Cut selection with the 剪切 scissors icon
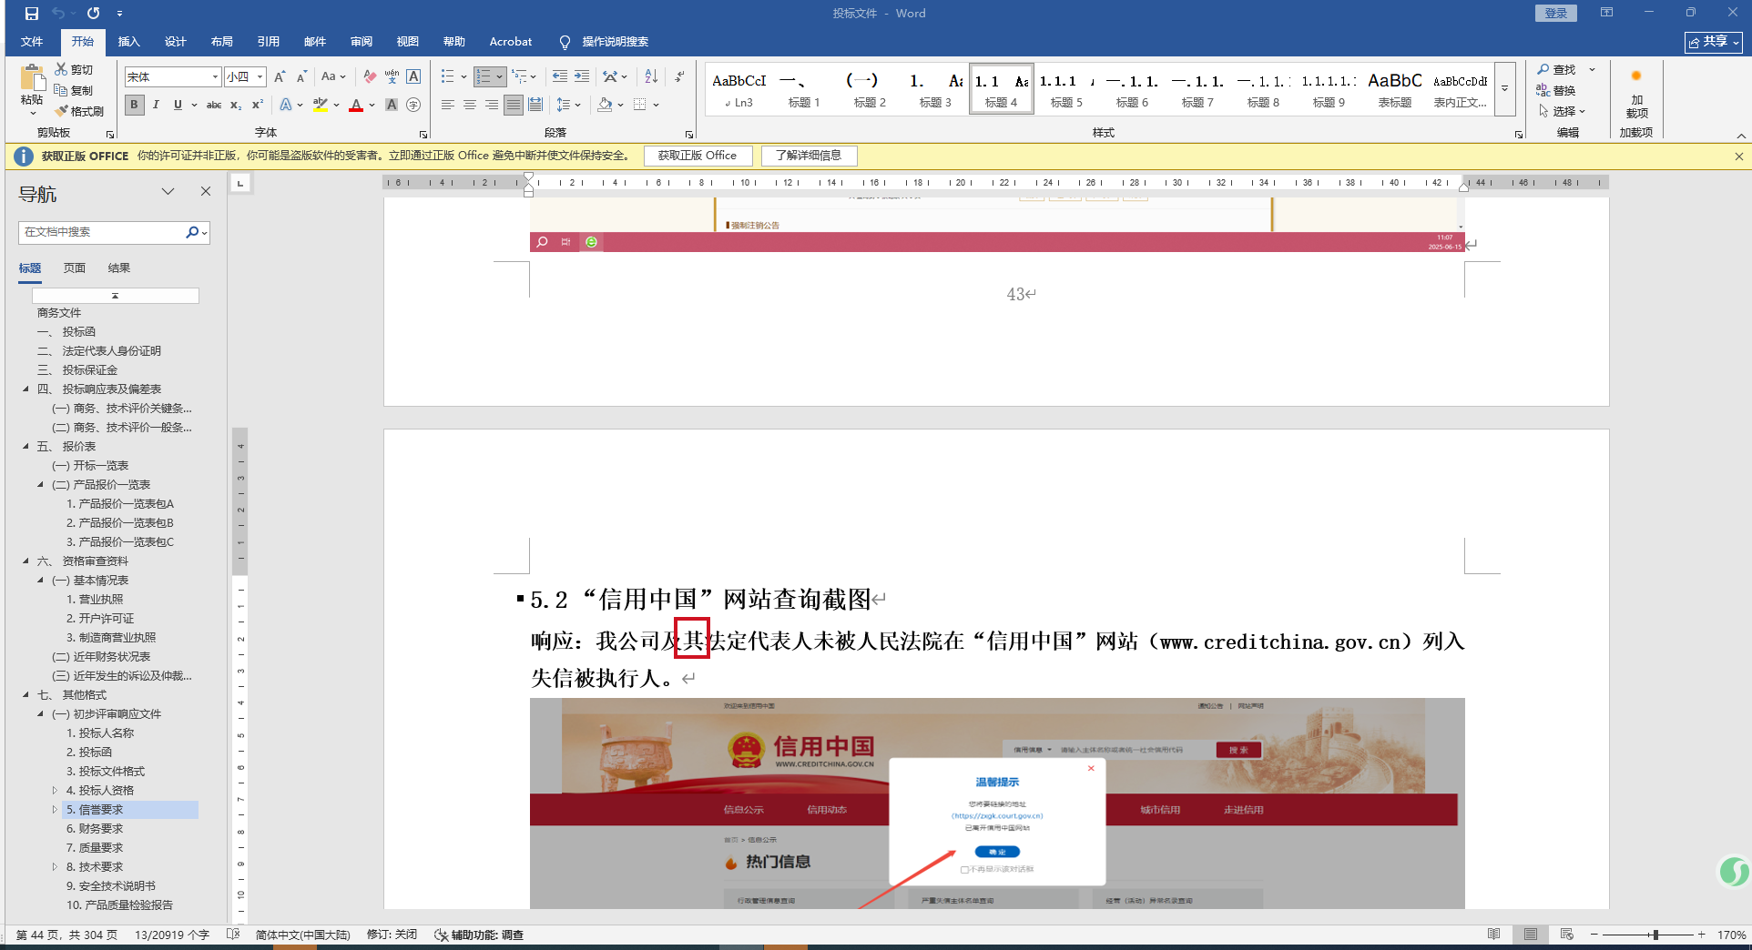1752x950 pixels. pyautogui.click(x=74, y=69)
